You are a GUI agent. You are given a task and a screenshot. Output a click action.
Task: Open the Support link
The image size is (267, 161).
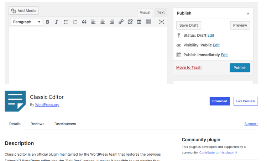251,124
